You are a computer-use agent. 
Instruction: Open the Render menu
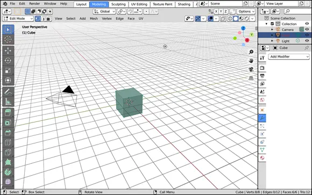pyautogui.click(x=34, y=4)
